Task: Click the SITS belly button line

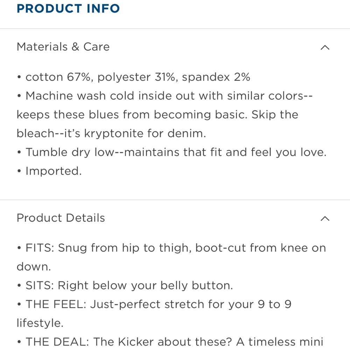Action: point(129,286)
